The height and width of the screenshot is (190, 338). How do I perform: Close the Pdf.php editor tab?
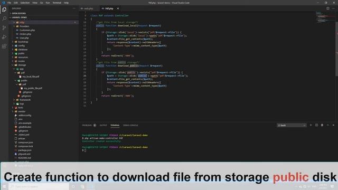click(118, 8)
